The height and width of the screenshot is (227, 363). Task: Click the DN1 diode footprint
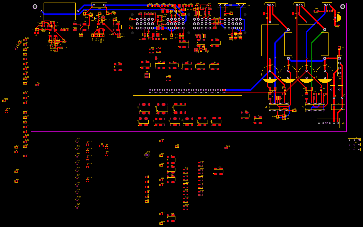point(107,147)
